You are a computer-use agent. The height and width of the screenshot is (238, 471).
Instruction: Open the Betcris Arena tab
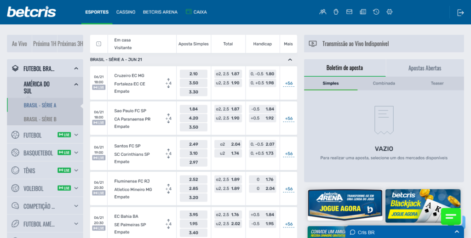coord(160,12)
